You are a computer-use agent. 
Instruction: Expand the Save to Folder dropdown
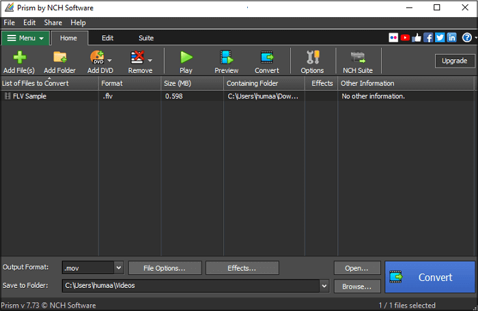(x=324, y=286)
